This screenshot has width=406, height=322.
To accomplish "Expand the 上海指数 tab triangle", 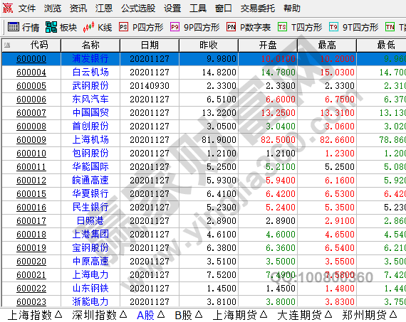I will click(x=58, y=314).
